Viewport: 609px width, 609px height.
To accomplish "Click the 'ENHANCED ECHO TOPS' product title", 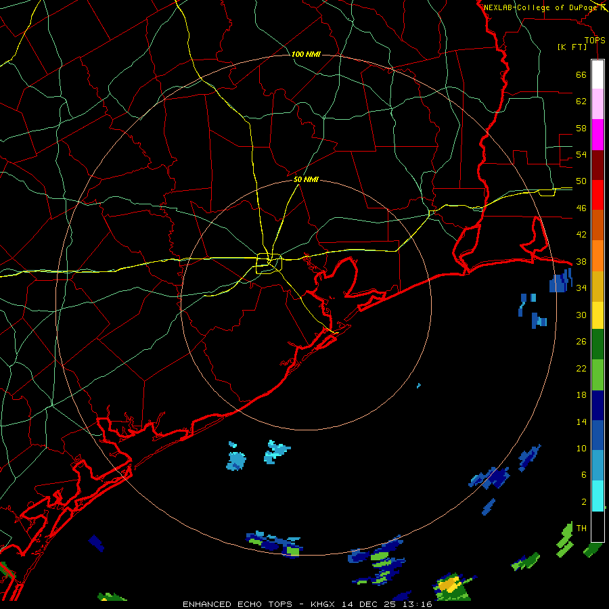I will point(238,604).
